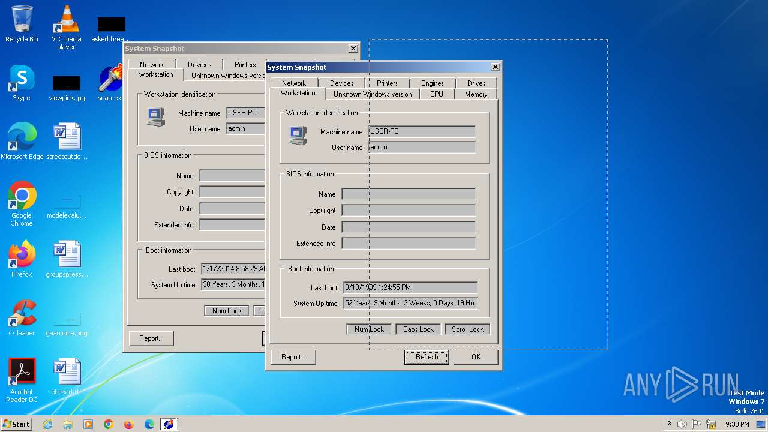Toggle the Caps Lock button

(x=418, y=329)
